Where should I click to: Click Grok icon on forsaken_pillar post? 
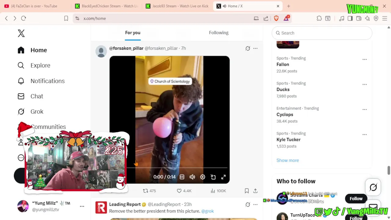pyautogui.click(x=248, y=48)
